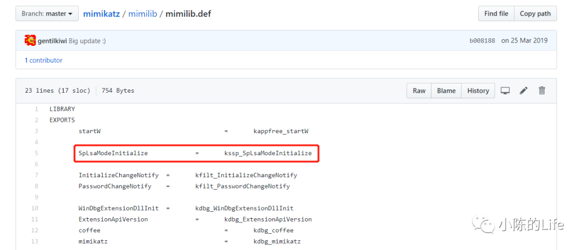Open the file History
The image size is (583, 250).
click(x=478, y=91)
